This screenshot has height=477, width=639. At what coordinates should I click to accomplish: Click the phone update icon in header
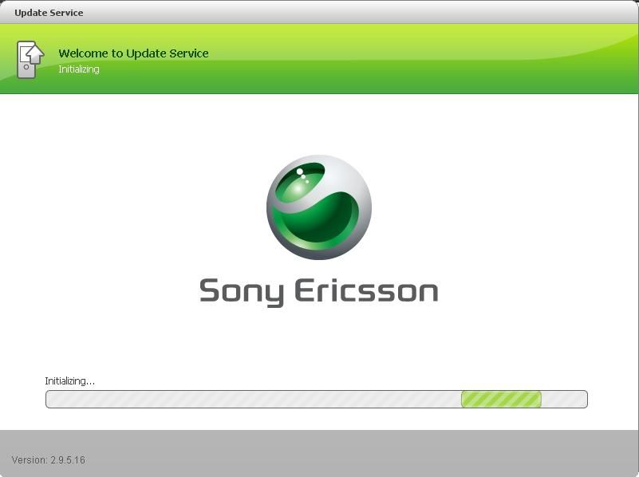click(30, 60)
